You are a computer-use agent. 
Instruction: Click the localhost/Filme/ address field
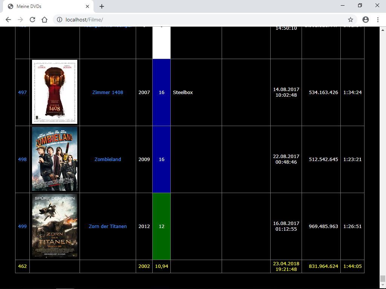pyautogui.click(x=188, y=20)
